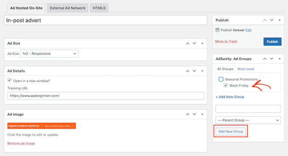Click the In-post advert title field

[105, 20]
